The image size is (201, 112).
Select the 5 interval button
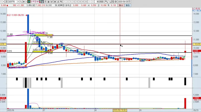click(x=71, y=2)
